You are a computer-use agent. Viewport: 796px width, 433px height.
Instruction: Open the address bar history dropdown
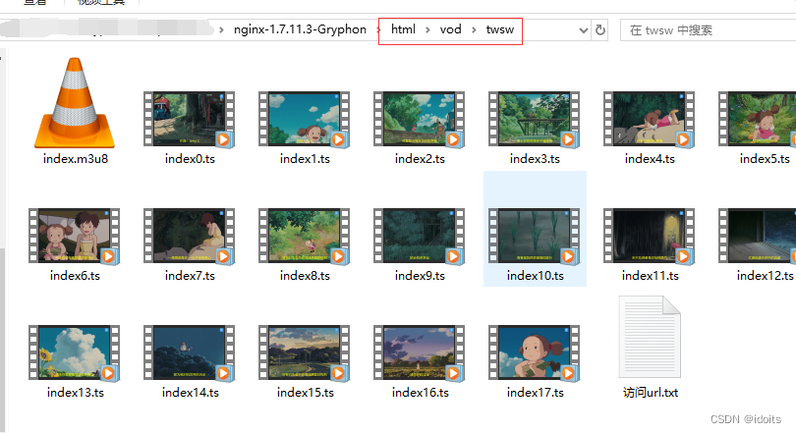click(584, 30)
